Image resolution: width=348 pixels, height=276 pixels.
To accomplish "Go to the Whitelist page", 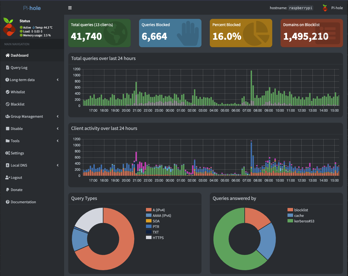I will coord(32,92).
